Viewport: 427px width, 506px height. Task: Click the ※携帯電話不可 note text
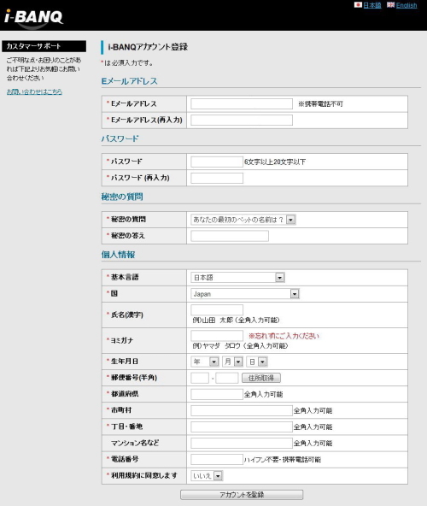(320, 104)
